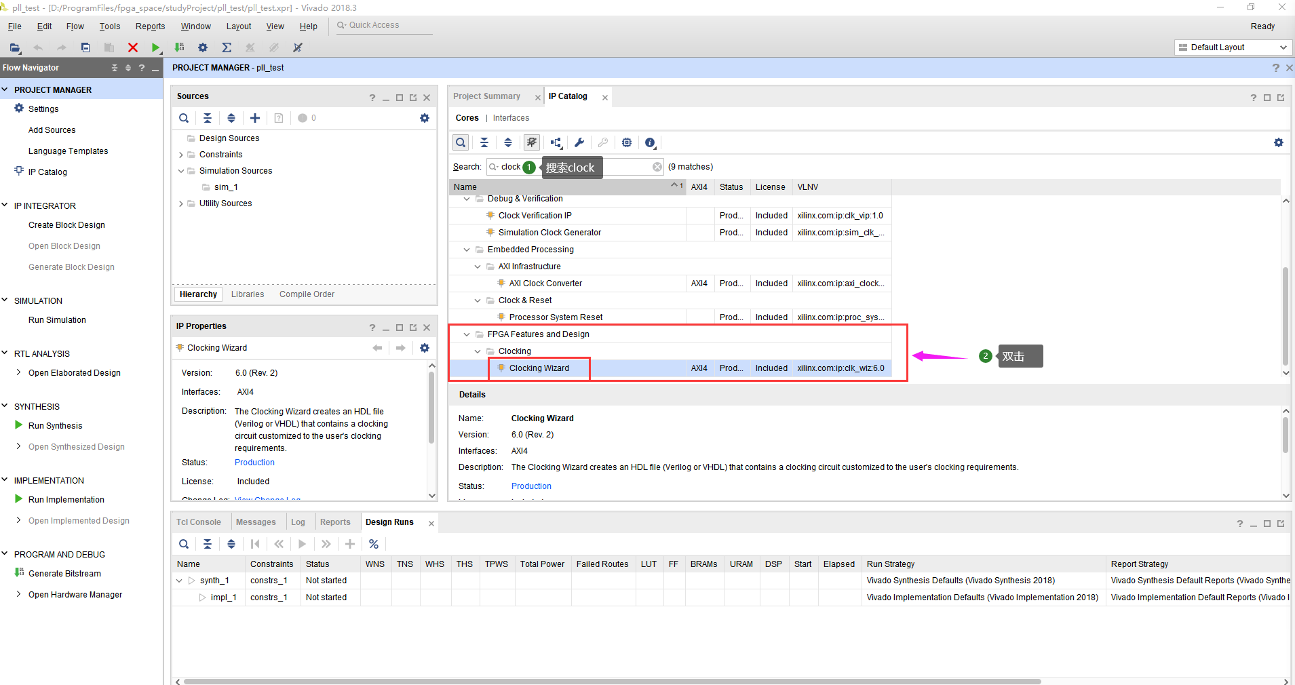Collapse all in IP Catalog toolbar

(x=484, y=142)
